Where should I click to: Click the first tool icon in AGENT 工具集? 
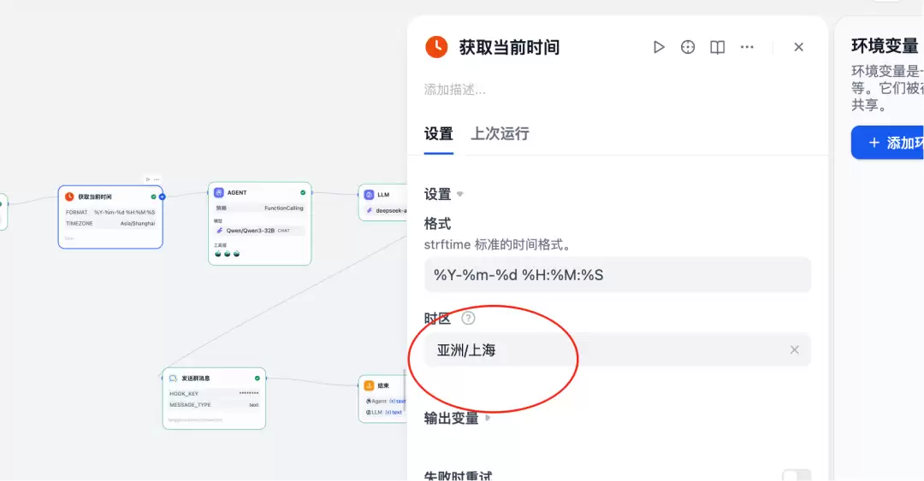(x=218, y=254)
